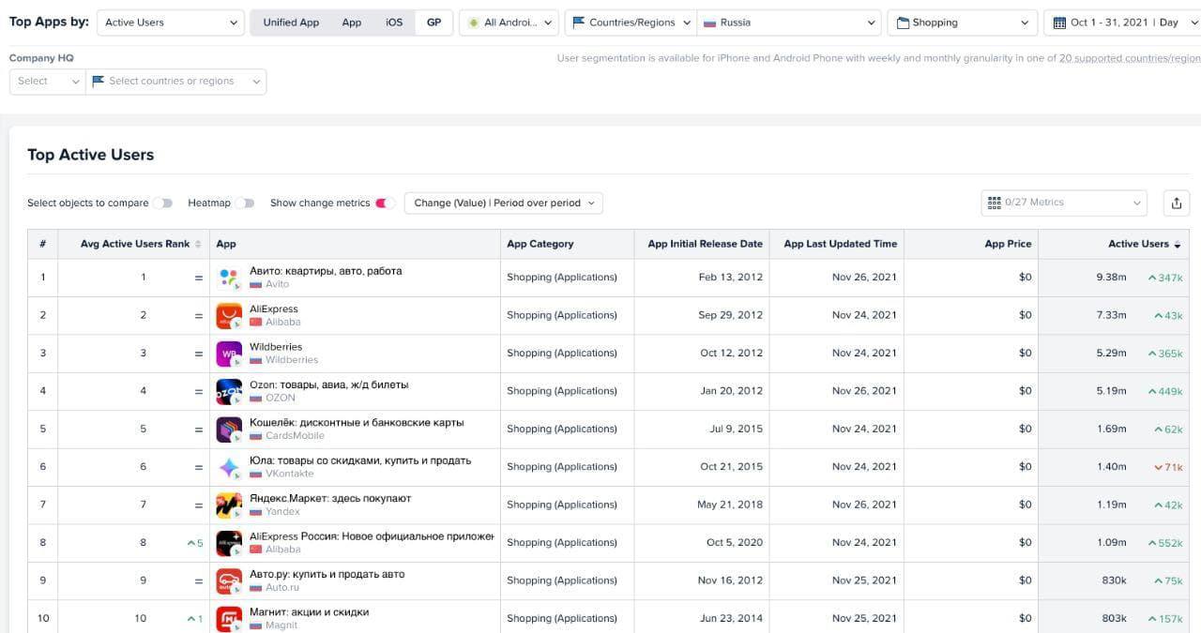Click the flag icon in Company HQ countries

coord(98,82)
